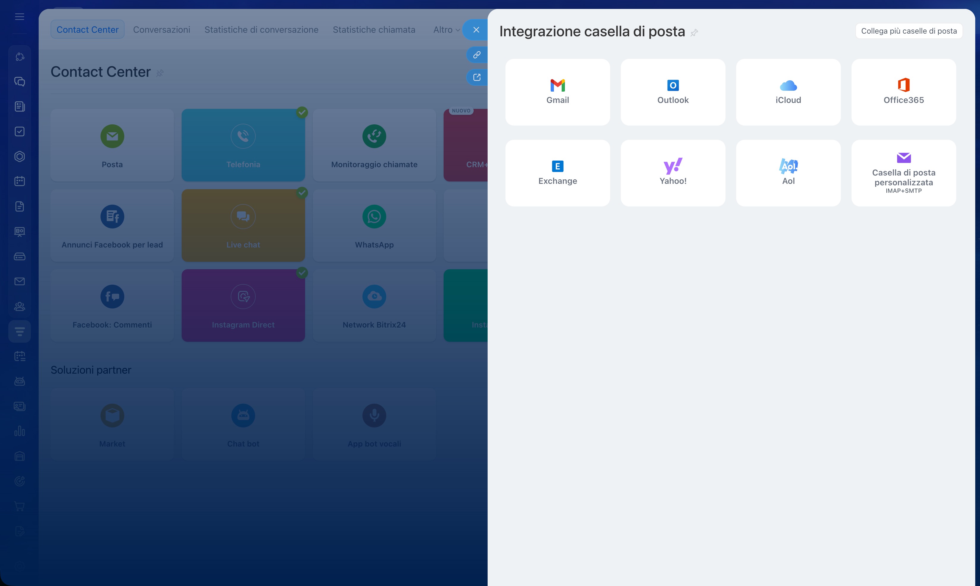This screenshot has width=980, height=586.
Task: Open the mail envelope sidebar icon
Action: (x=19, y=281)
